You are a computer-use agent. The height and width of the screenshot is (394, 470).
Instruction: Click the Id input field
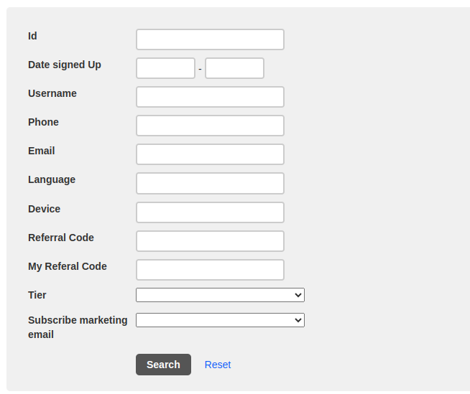(x=210, y=39)
